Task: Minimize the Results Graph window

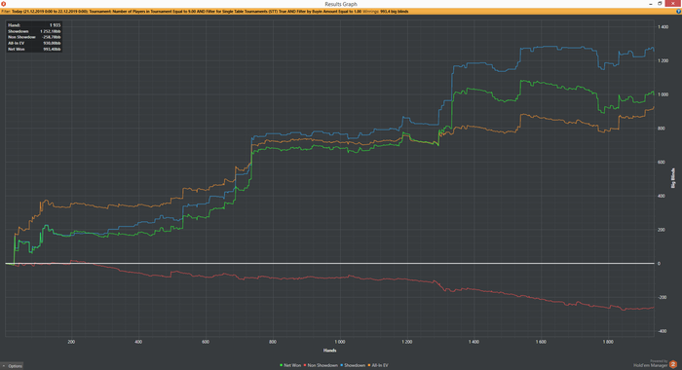Action: coord(651,4)
